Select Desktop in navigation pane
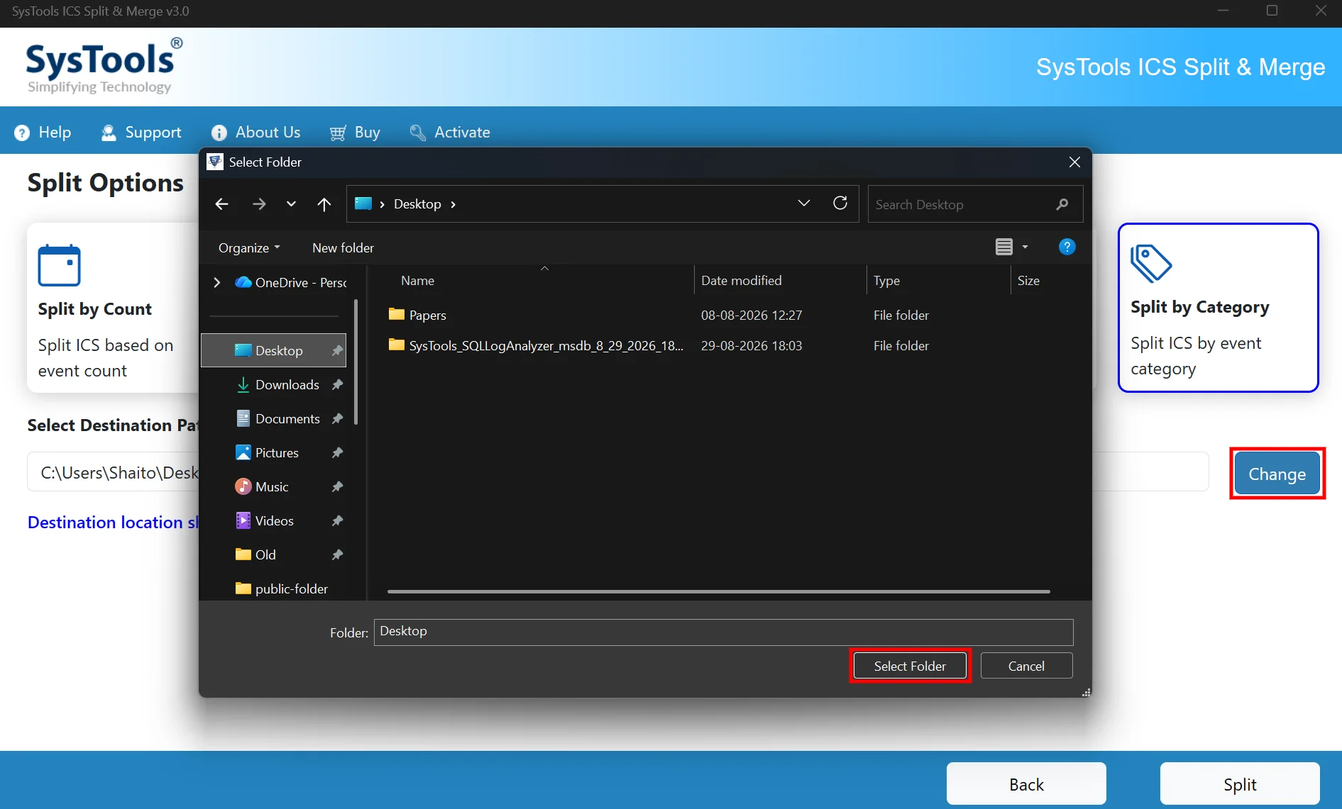This screenshot has height=809, width=1342. [x=274, y=350]
